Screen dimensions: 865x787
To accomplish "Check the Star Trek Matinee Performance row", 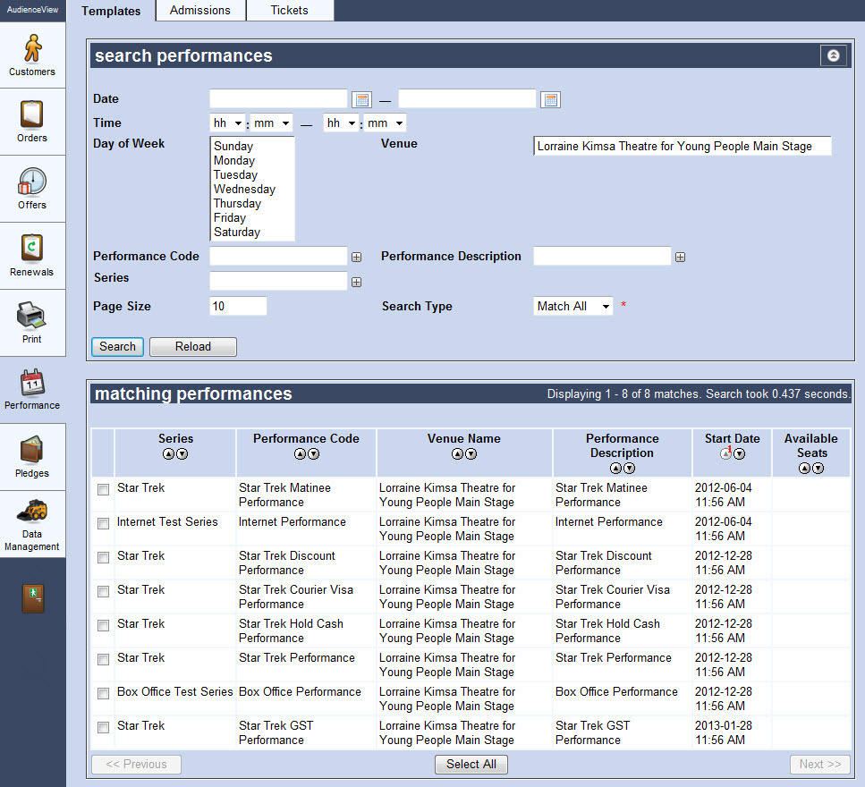I will [103, 490].
